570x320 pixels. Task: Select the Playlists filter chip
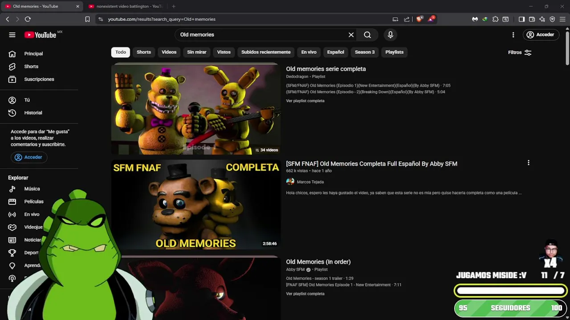pos(395,52)
